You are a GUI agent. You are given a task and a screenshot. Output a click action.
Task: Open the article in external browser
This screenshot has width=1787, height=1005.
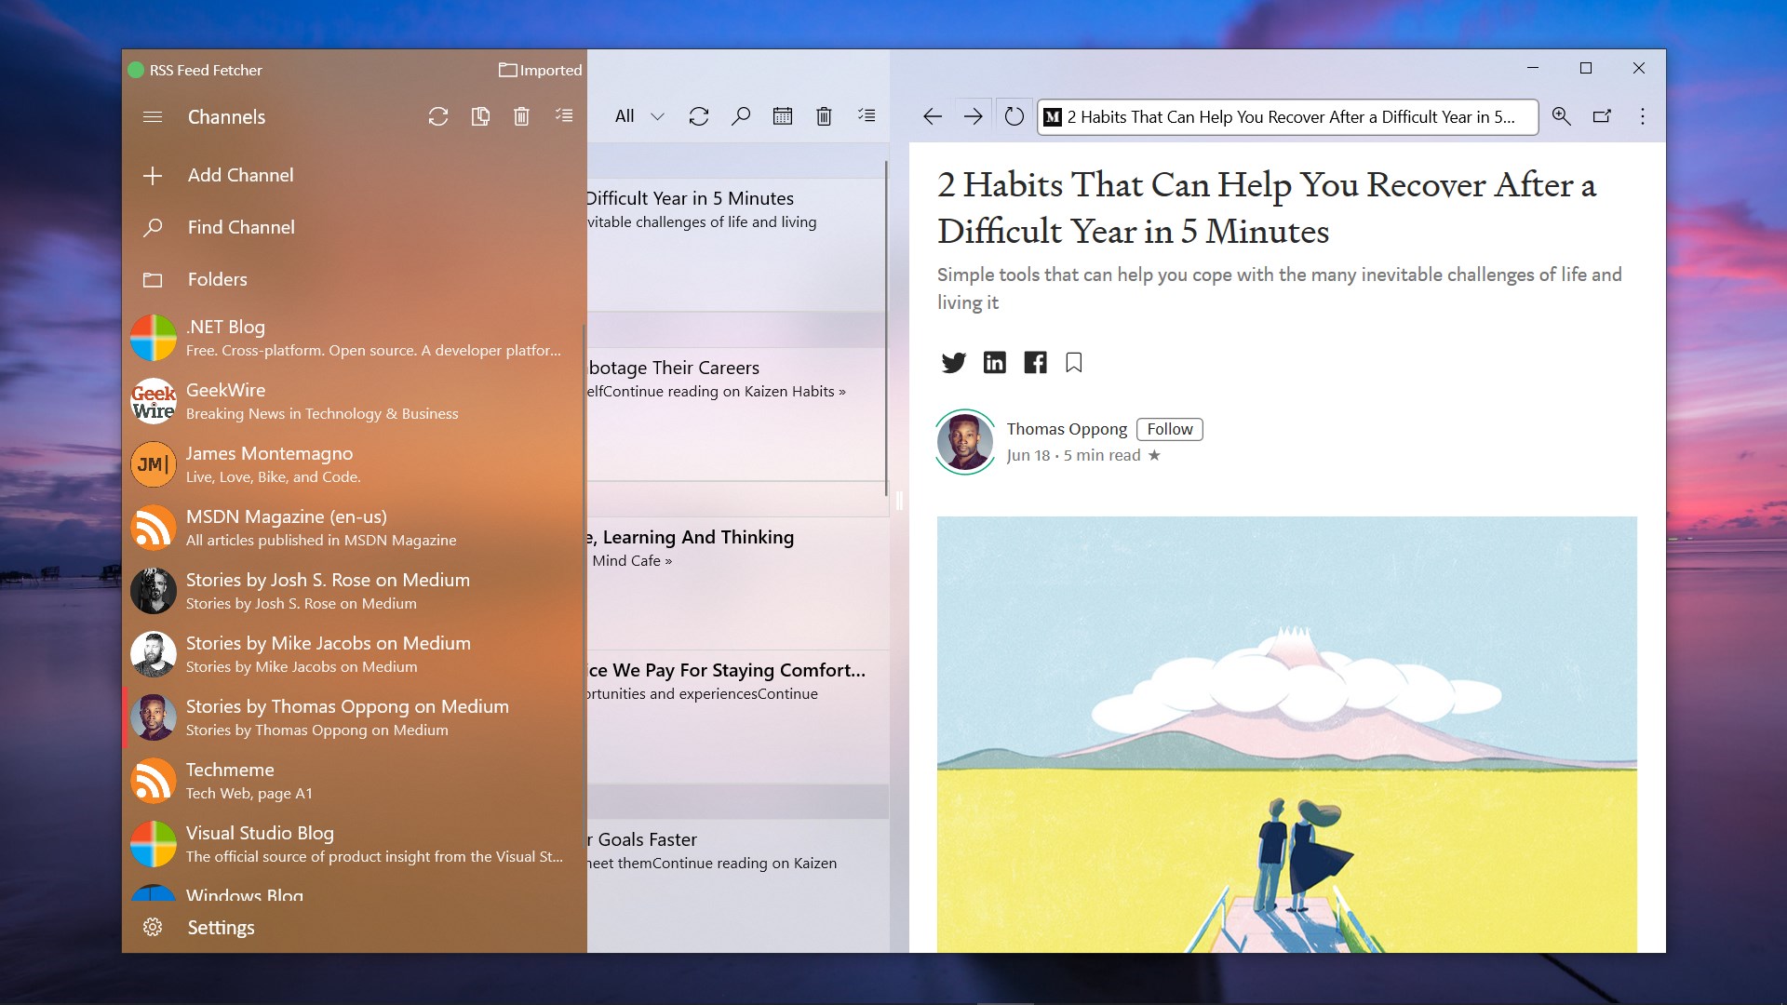[1602, 116]
